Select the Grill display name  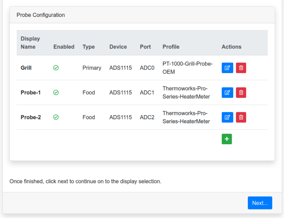click(26, 68)
